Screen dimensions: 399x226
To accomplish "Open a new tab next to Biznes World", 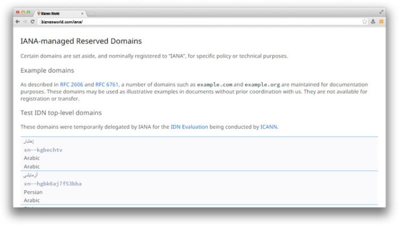I will click(92, 12).
